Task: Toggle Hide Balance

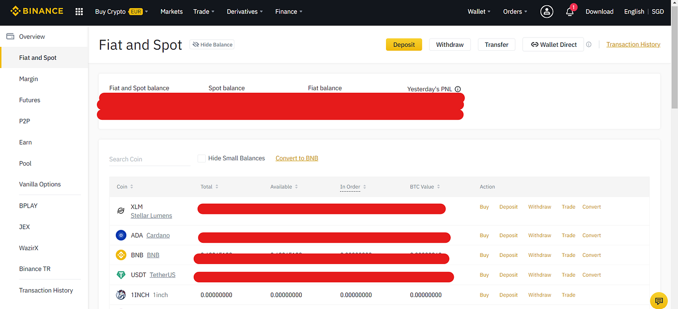Action: (212, 44)
